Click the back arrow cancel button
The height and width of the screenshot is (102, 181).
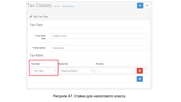pos(147,6)
